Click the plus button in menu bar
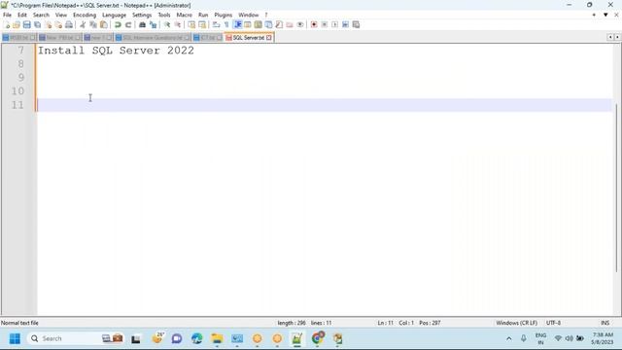622x350 pixels. click(x=594, y=16)
